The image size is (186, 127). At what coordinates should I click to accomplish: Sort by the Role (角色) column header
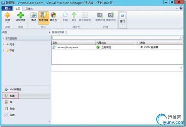161,43
